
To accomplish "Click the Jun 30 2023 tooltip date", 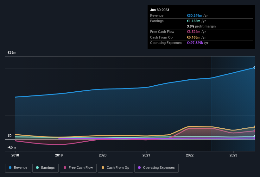I will tap(160, 10).
